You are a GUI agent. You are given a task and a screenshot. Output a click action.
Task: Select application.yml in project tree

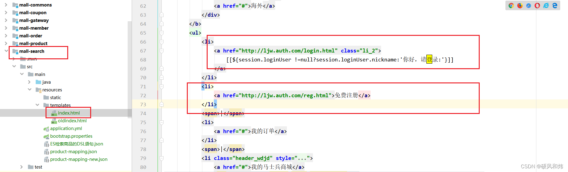(x=66, y=128)
